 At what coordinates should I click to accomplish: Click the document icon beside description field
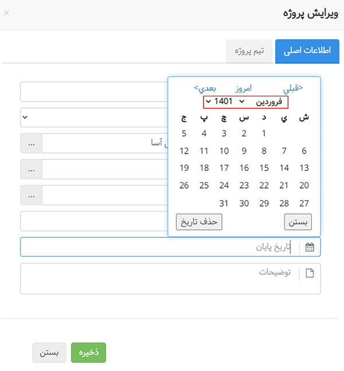point(310,273)
